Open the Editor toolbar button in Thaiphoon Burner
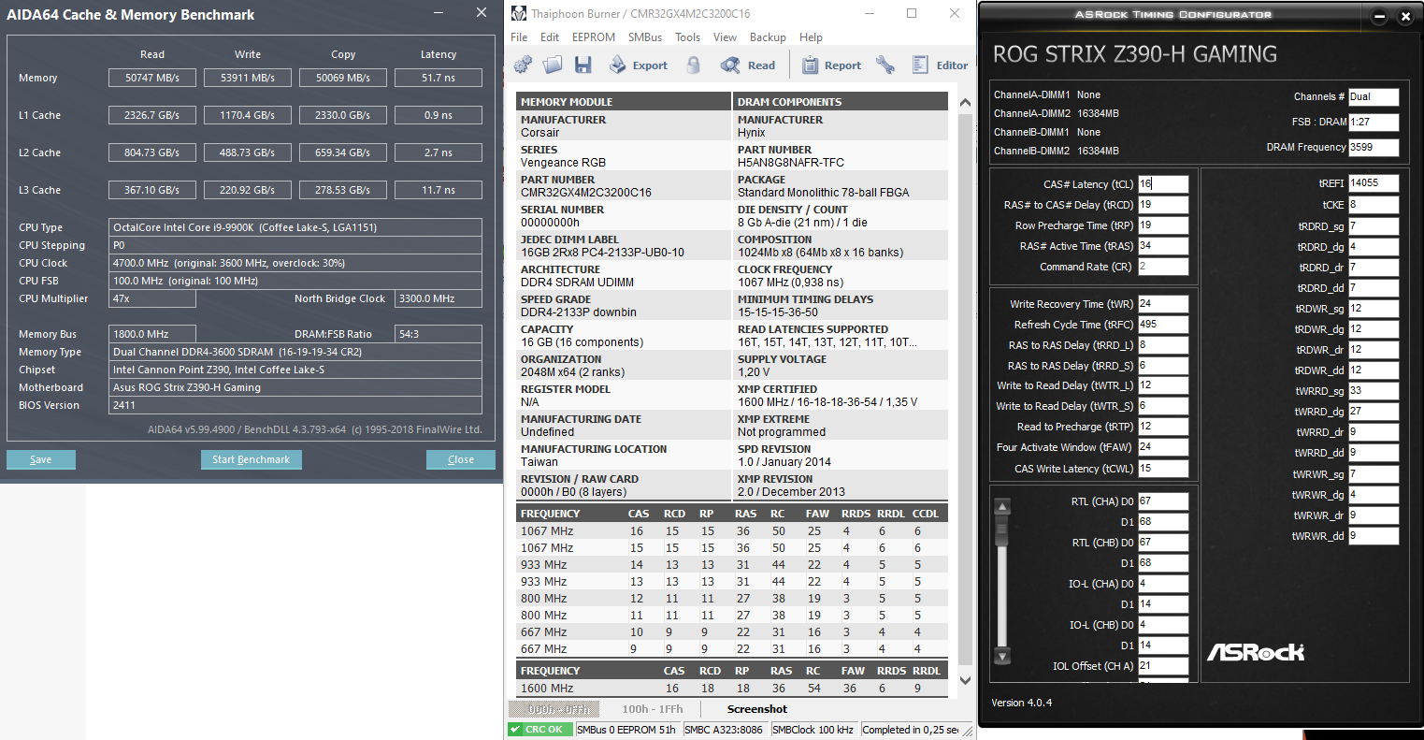The width and height of the screenshot is (1424, 740). [940, 65]
